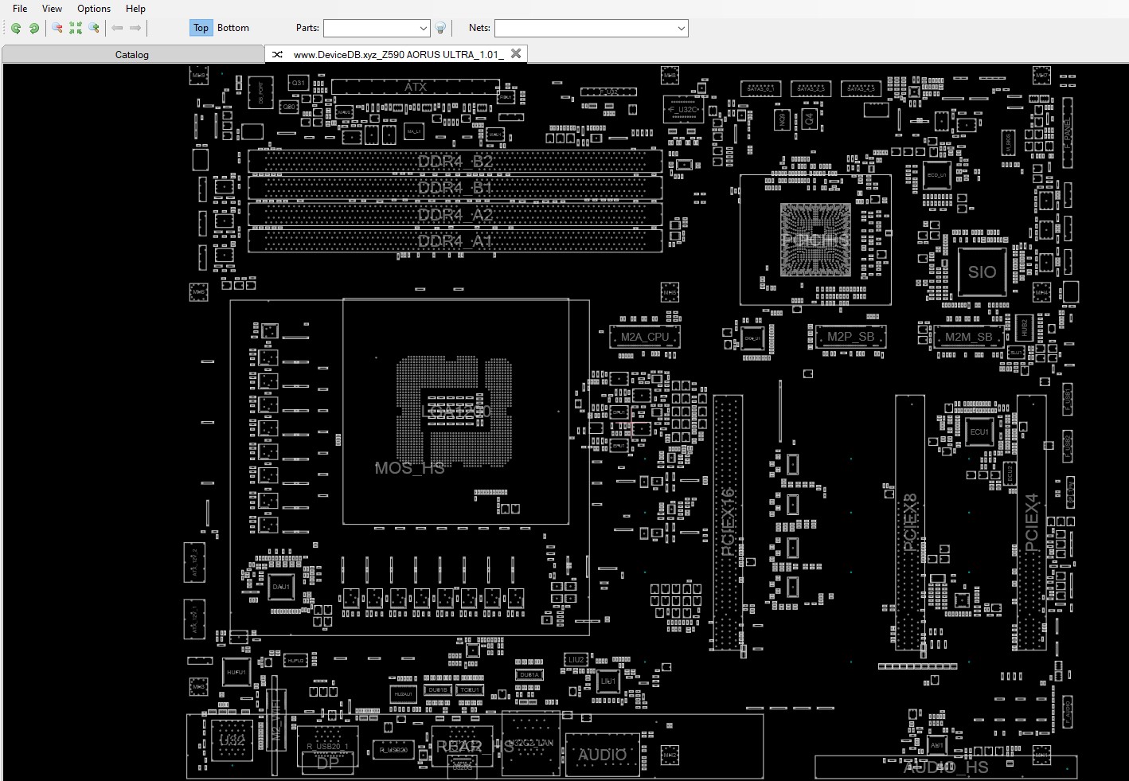Click the PCIEX8 slot
This screenshot has width=1129, height=781.
click(x=910, y=522)
